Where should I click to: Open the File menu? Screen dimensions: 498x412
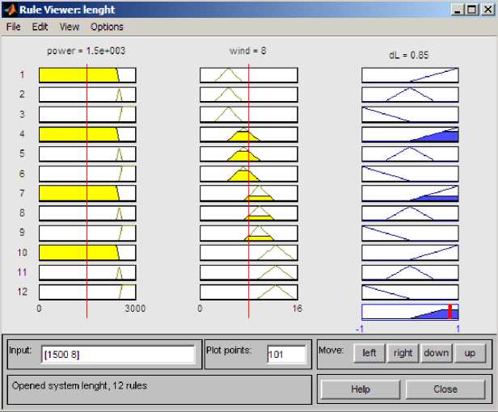coord(13,27)
